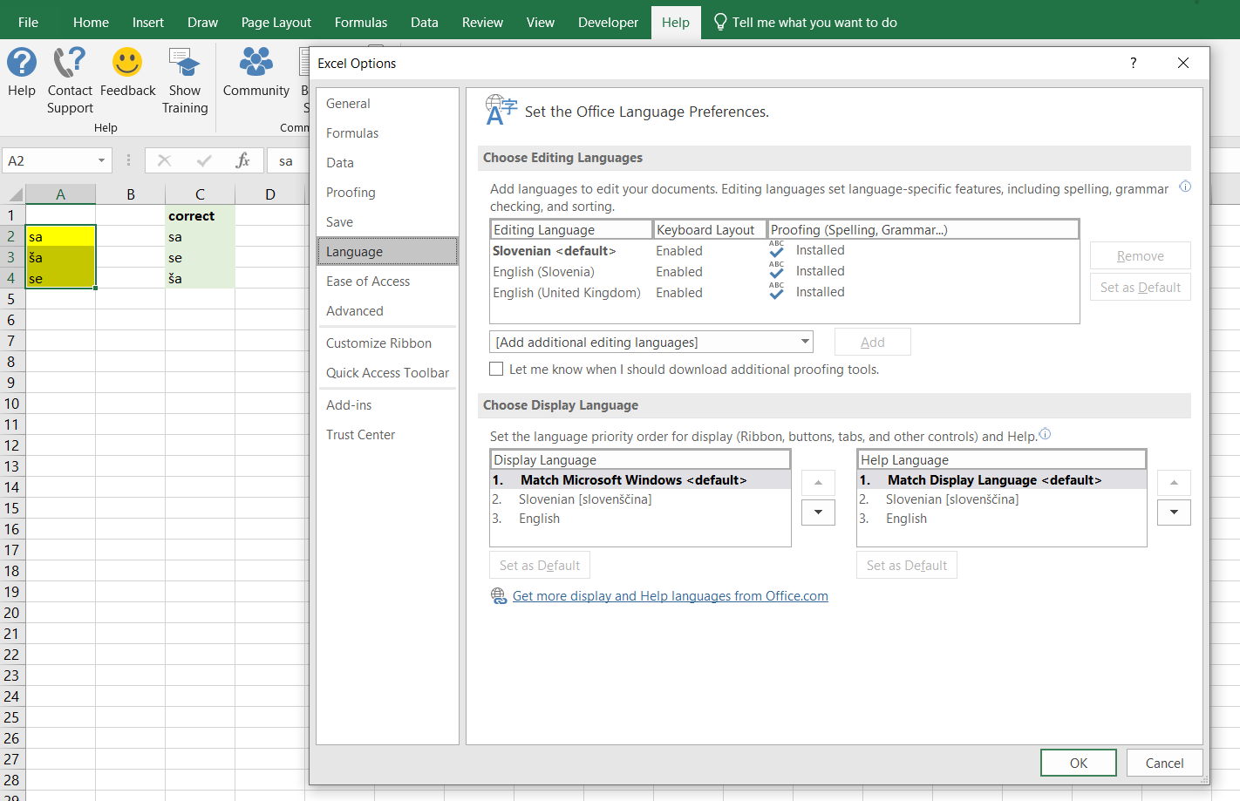1240x801 pixels.
Task: Click the Tell me lightbulb icon
Action: (720, 22)
